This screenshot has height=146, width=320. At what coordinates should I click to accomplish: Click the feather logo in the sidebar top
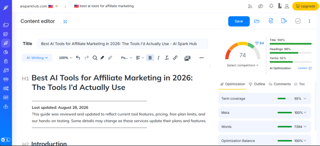point(6,8)
